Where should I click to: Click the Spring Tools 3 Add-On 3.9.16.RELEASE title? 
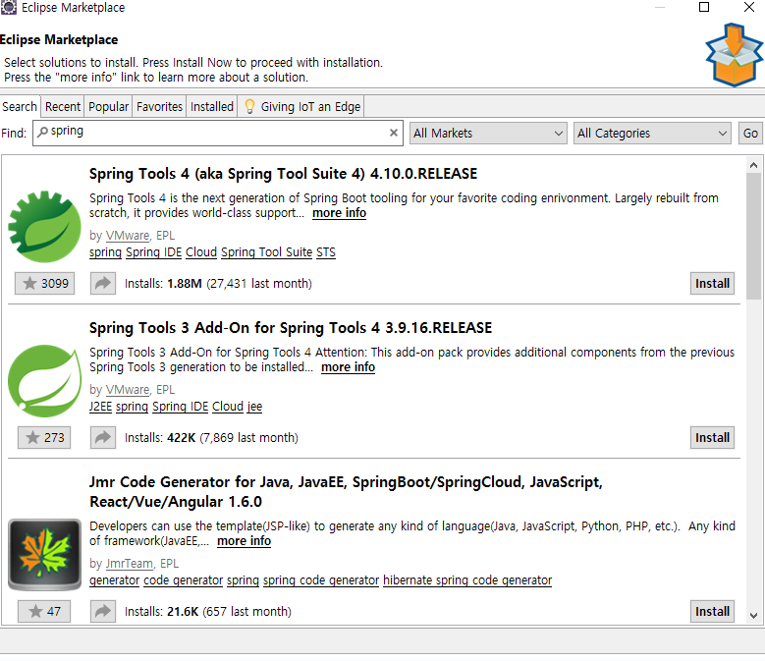[x=291, y=328]
